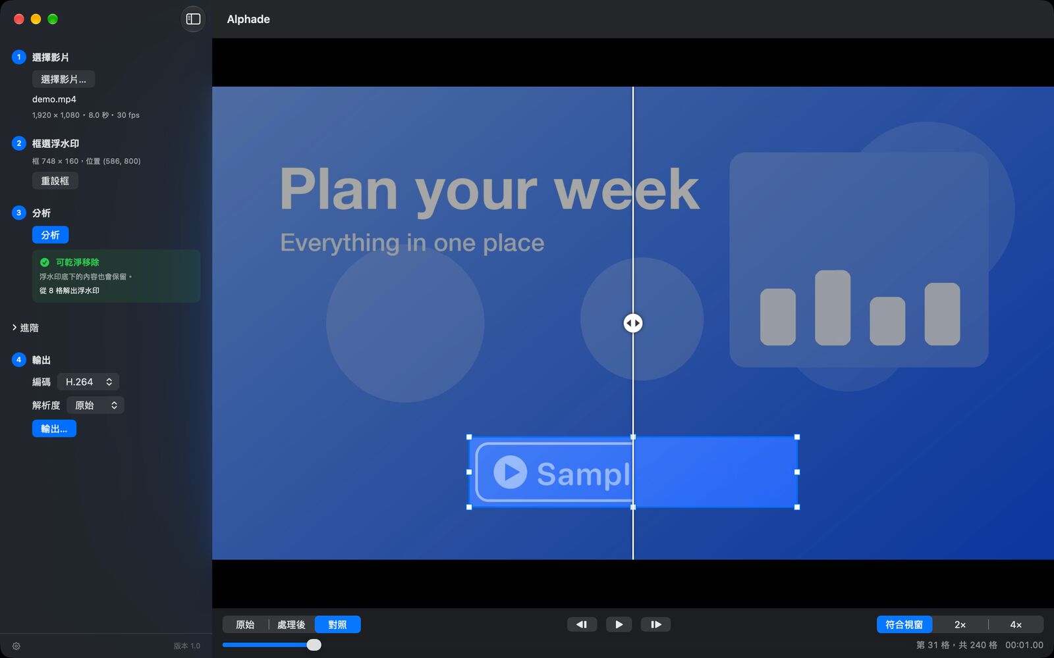Open the 解析度 原始 dropdown
This screenshot has width=1054, height=658.
tap(96, 405)
